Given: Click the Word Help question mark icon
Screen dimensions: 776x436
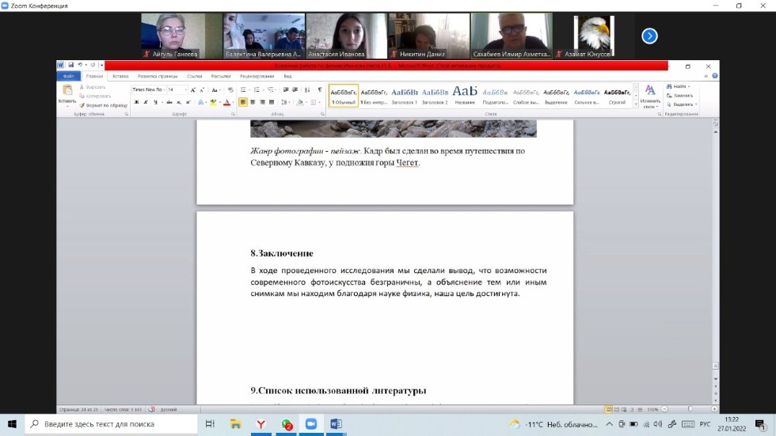Looking at the screenshot, I should tap(714, 76).
